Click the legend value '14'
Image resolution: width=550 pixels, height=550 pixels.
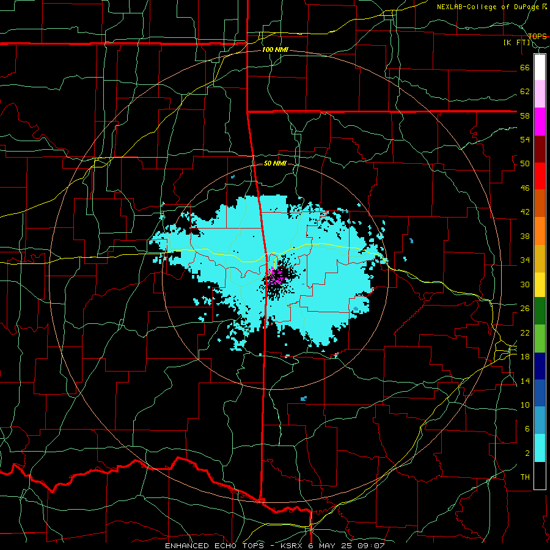525,381
